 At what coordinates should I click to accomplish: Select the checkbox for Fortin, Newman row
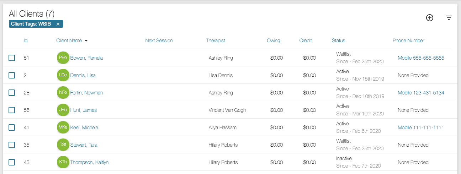pos(12,93)
